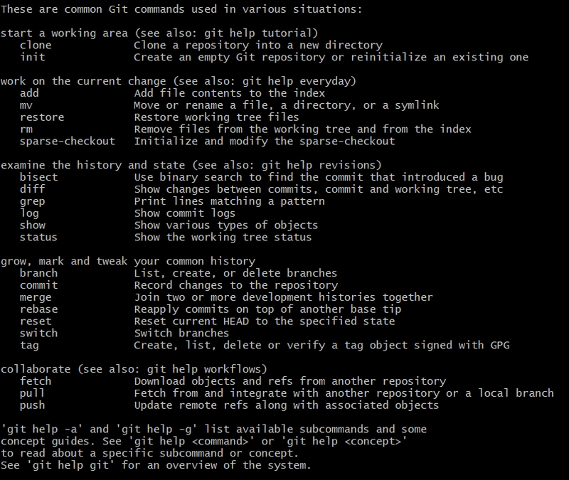The image size is (569, 480).
Task: Click the 'fetch' command entry
Action: coord(36,381)
